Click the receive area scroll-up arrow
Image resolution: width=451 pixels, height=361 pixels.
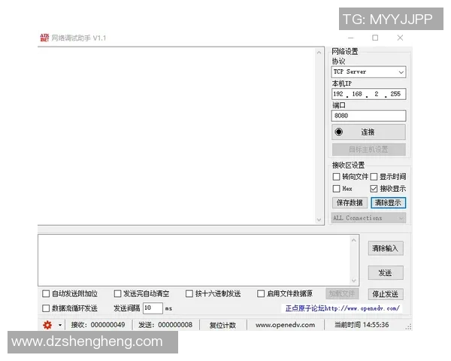pos(319,53)
